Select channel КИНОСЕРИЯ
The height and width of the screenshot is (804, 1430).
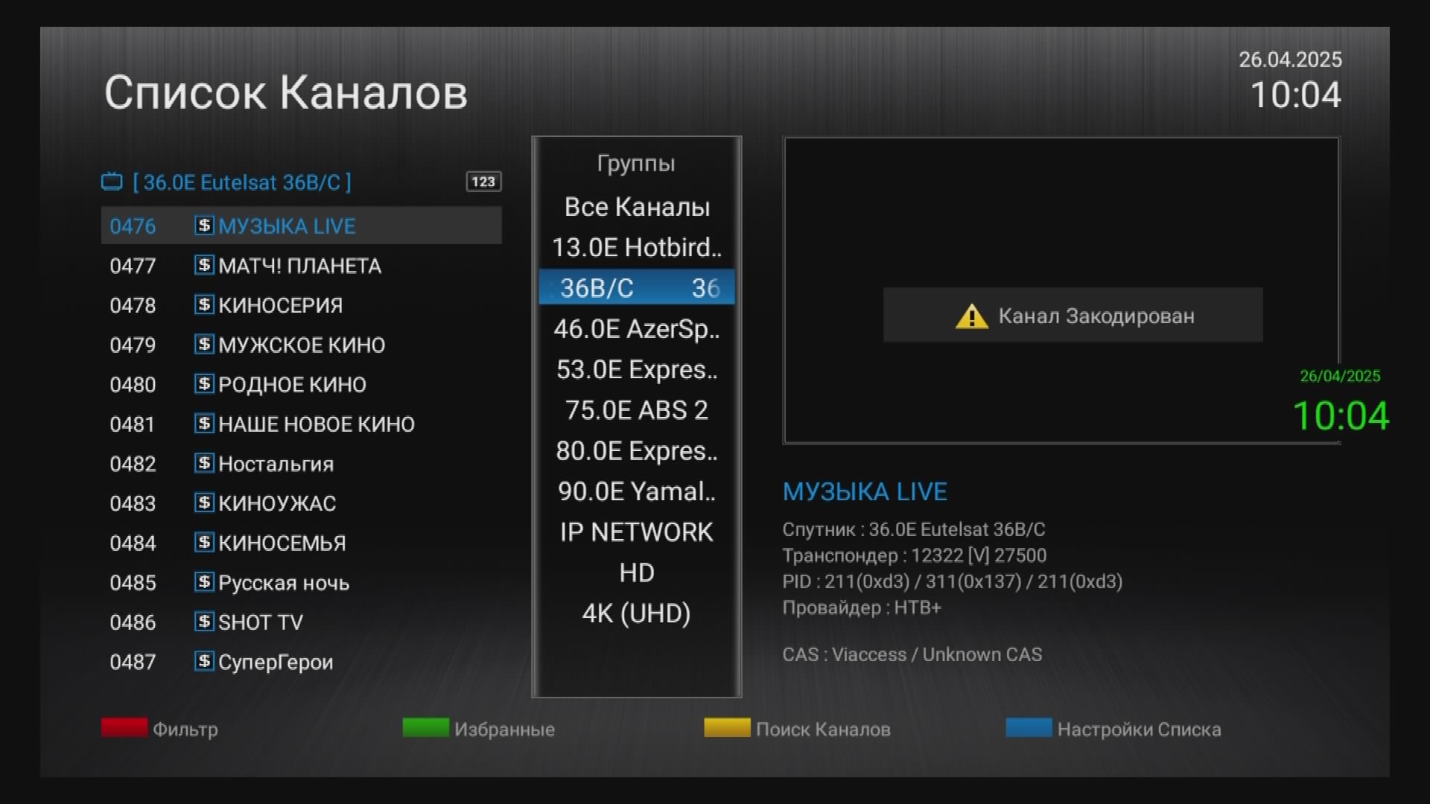(301, 305)
